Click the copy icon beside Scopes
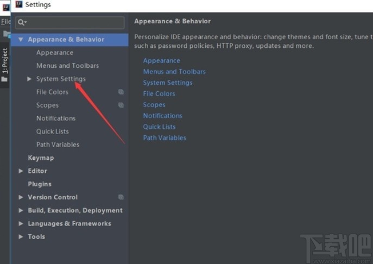Viewport: 373px width, 264px height. tap(121, 105)
